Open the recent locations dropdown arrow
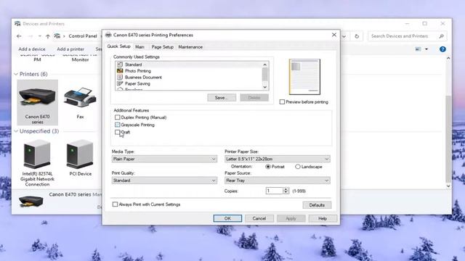Image resolution: width=465 pixels, height=261 pixels. [x=39, y=36]
